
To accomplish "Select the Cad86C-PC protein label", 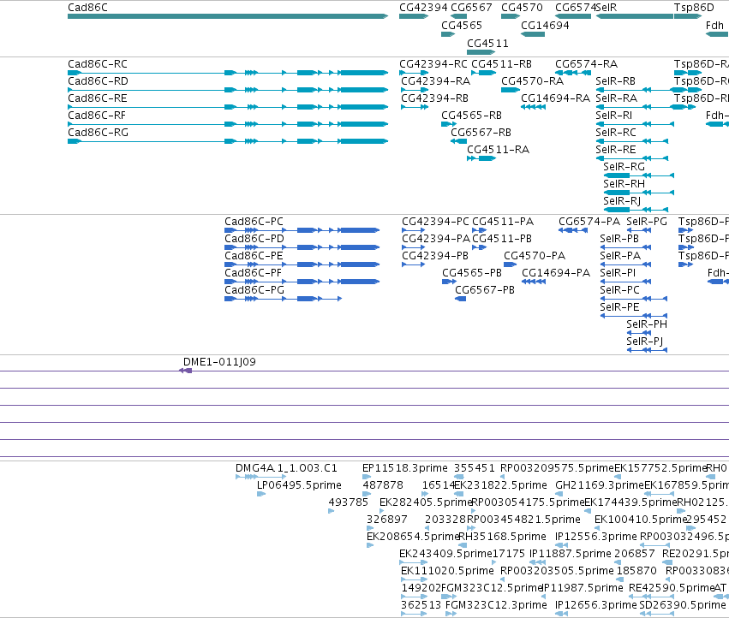I will [x=254, y=222].
